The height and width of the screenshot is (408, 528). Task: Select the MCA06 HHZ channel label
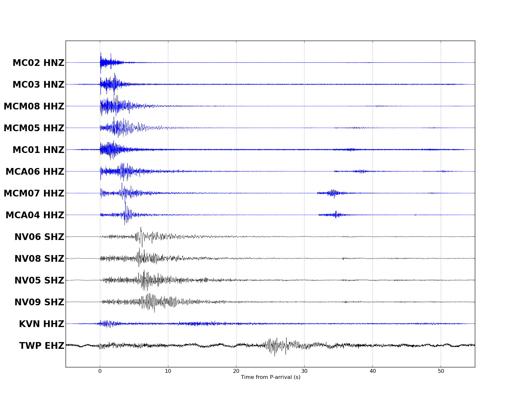(x=35, y=172)
